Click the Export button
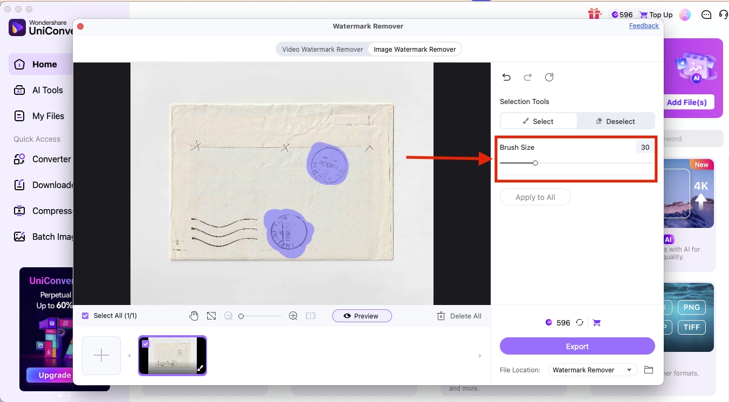The image size is (729, 402). click(577, 346)
